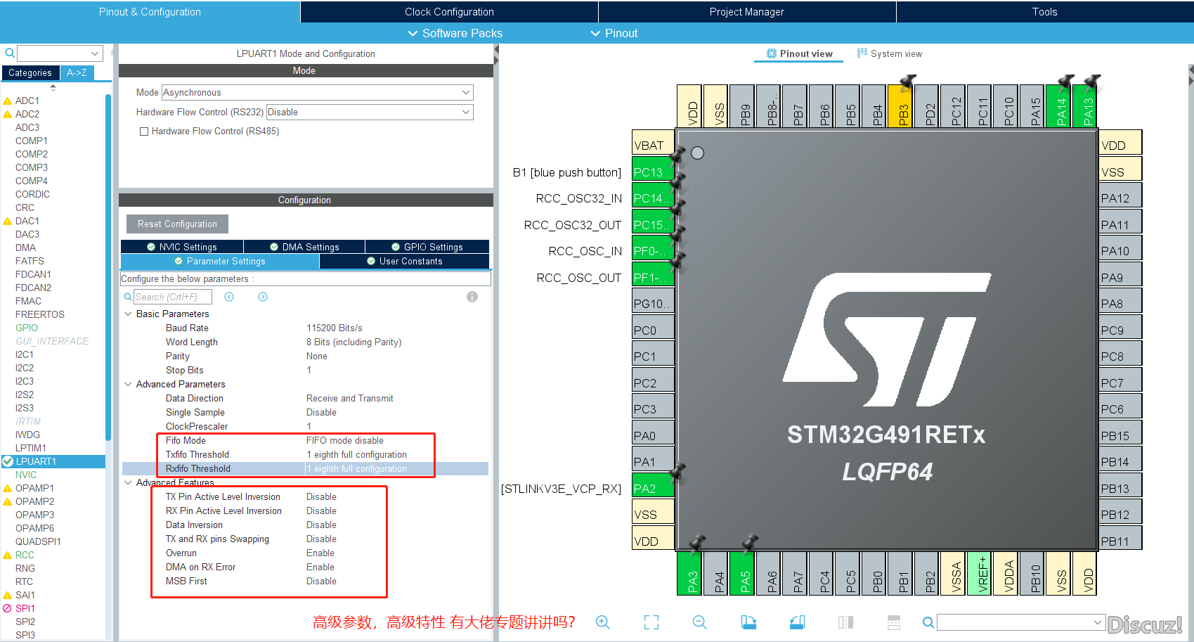Open the User Constants tab
Image resolution: width=1194 pixels, height=642 pixels.
coord(405,261)
